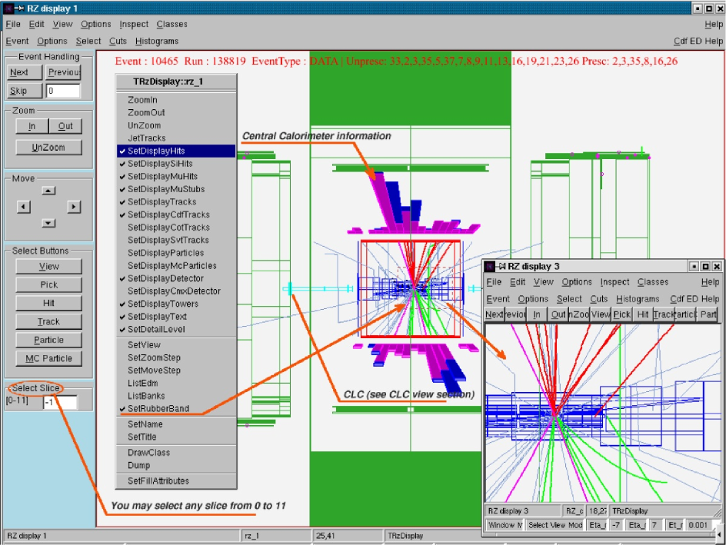The height and width of the screenshot is (545, 726).
Task: Open Histograms menu in RZ display 1
Action: (x=156, y=42)
